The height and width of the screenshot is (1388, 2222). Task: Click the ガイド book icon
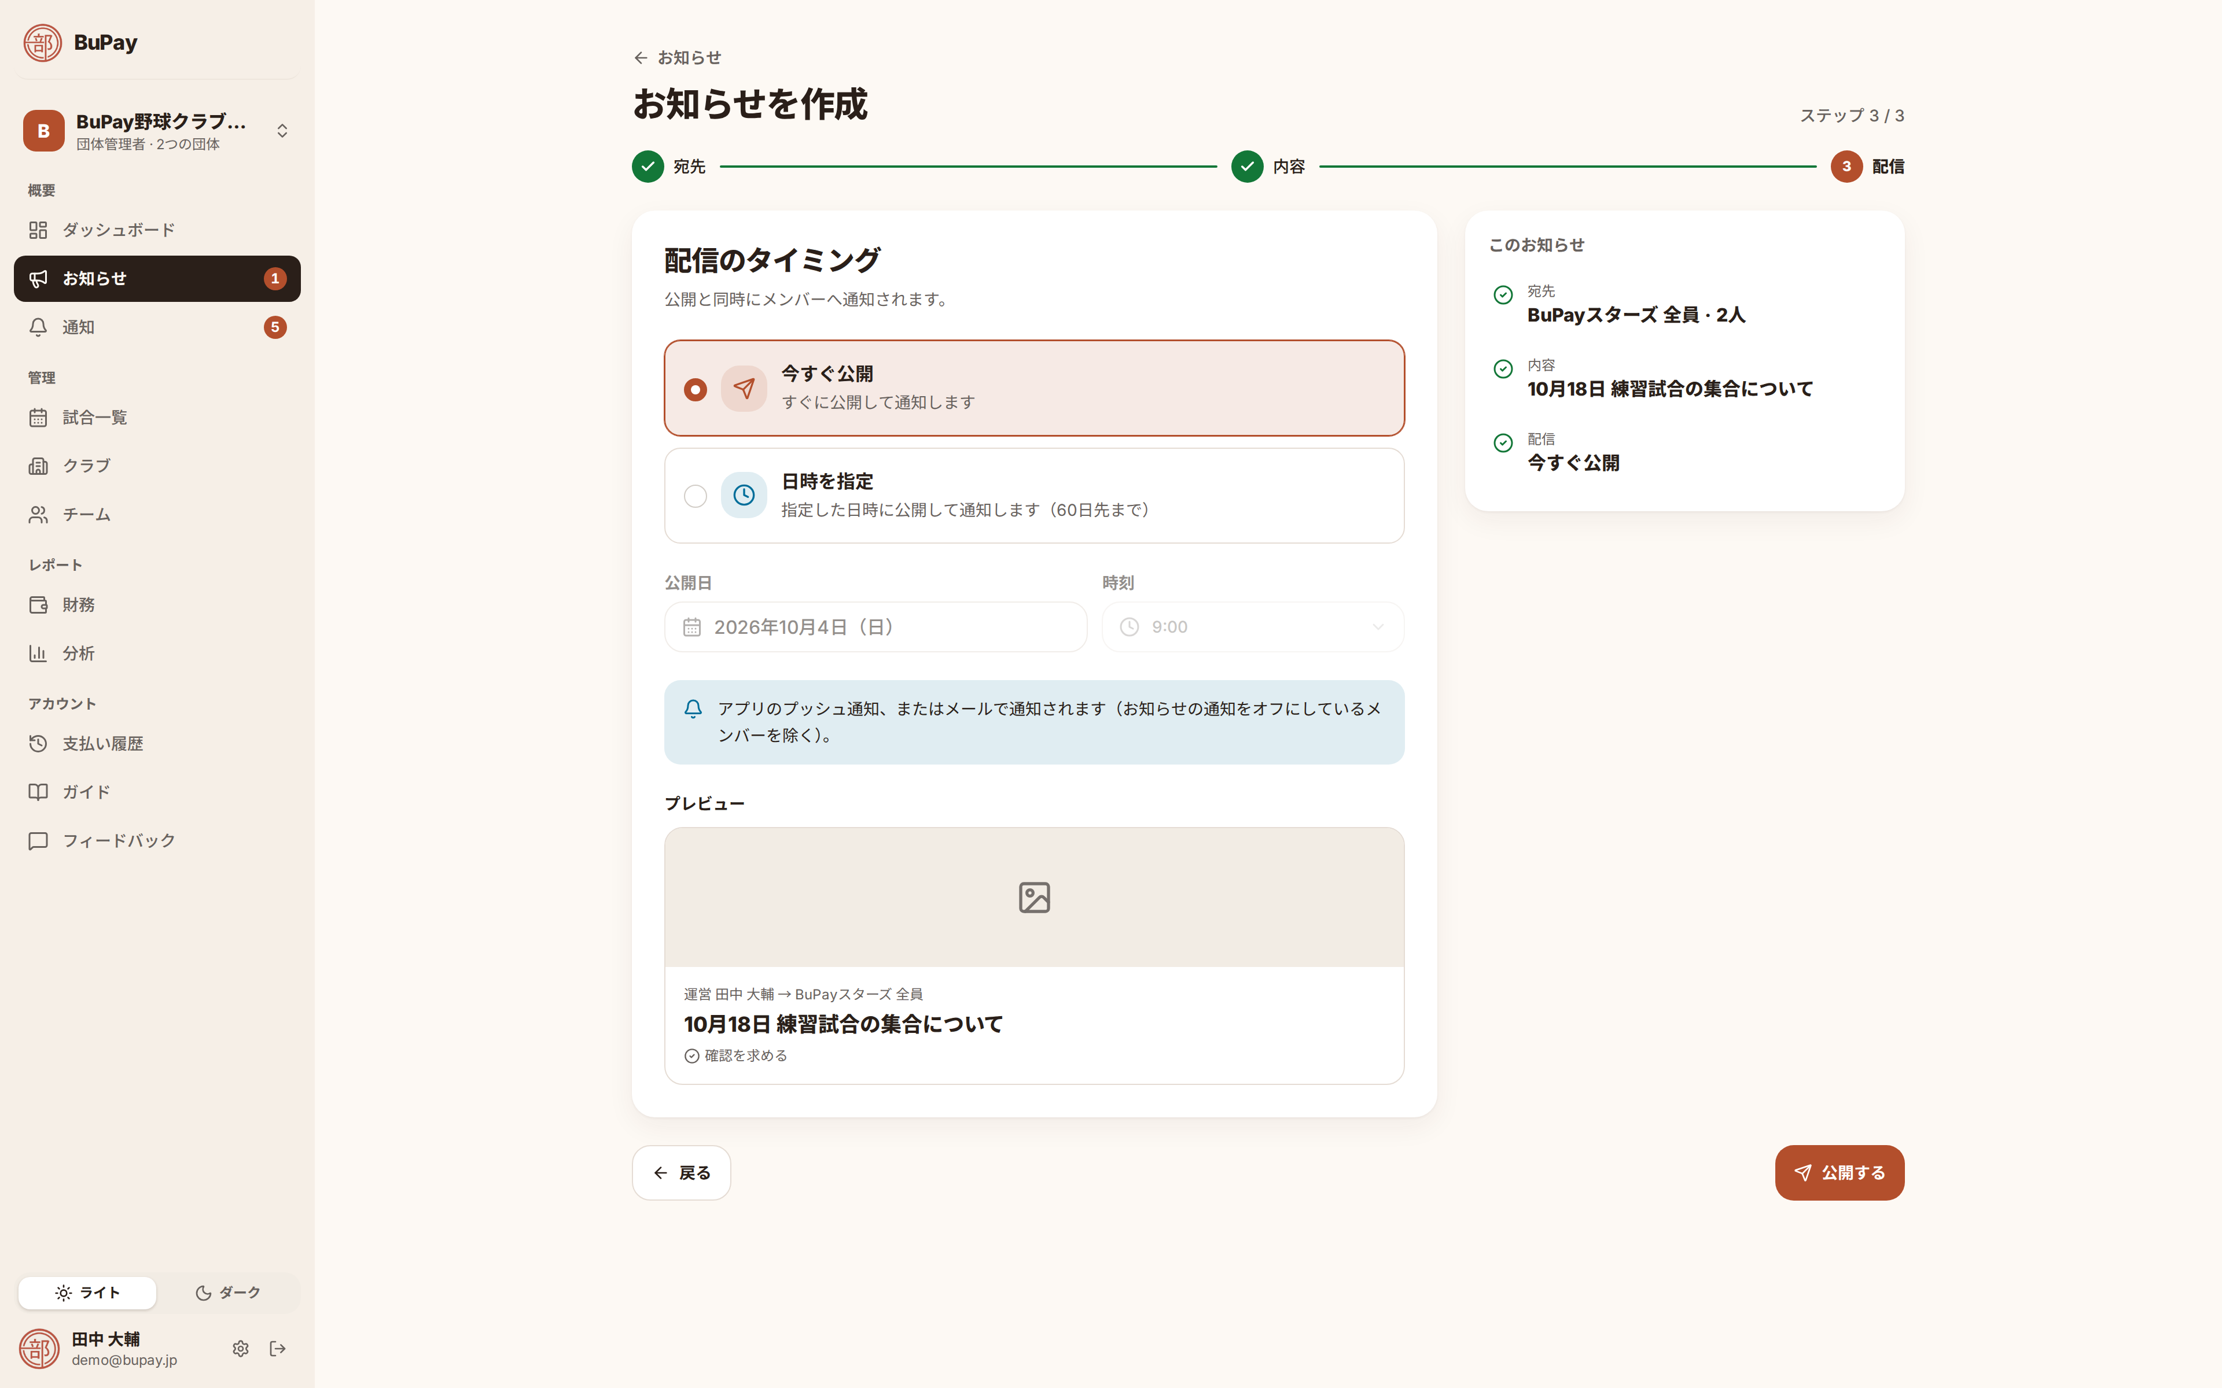click(38, 792)
